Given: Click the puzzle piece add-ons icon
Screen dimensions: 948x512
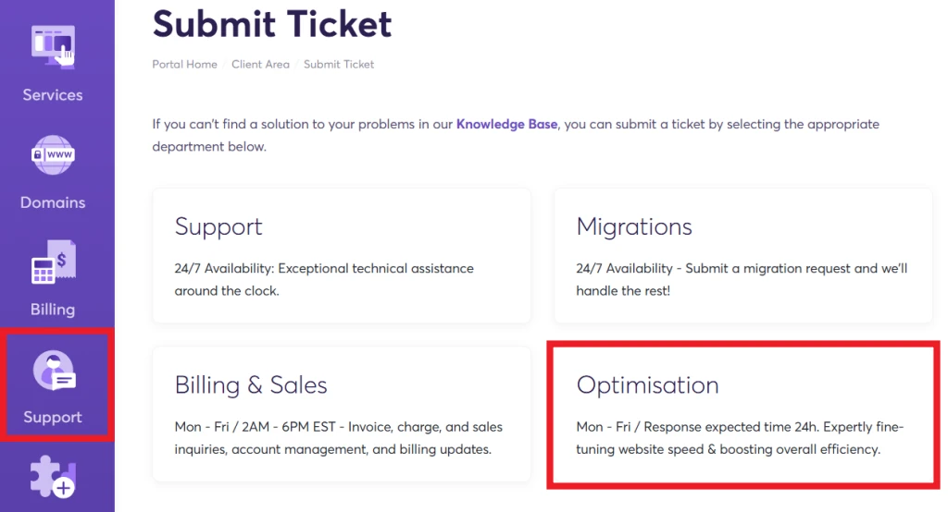Looking at the screenshot, I should tap(53, 478).
